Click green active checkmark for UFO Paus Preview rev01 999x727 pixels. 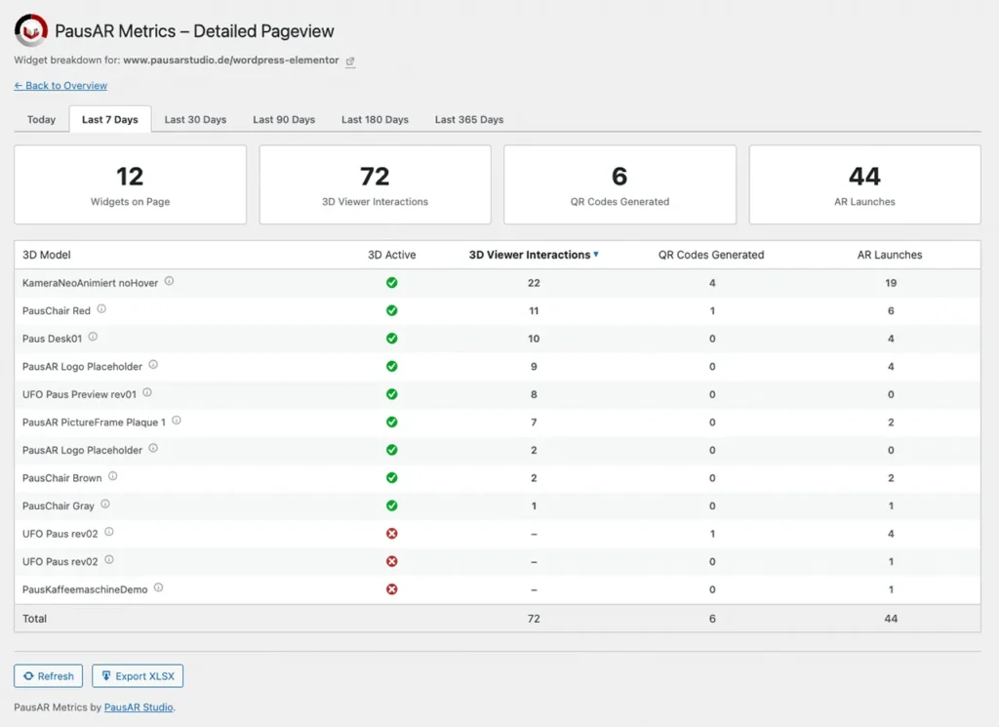pos(392,394)
